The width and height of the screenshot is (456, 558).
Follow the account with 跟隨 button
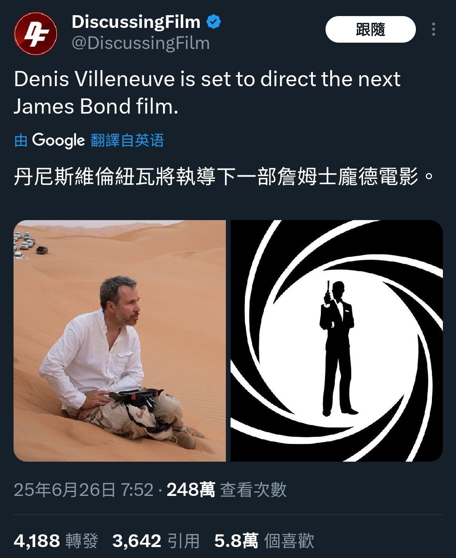point(370,29)
